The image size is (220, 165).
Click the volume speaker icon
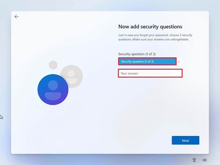pyautogui.click(x=204, y=160)
